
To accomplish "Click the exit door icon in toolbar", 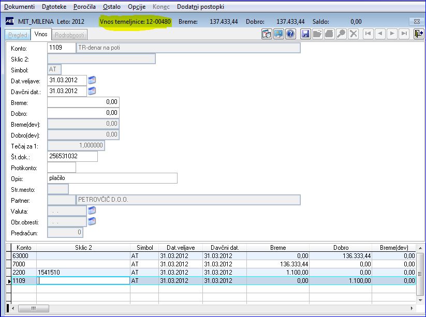I will click(418, 34).
